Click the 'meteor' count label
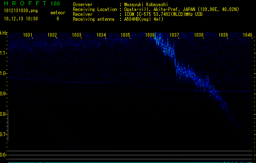The height and width of the screenshot is (163, 256). click(58, 13)
